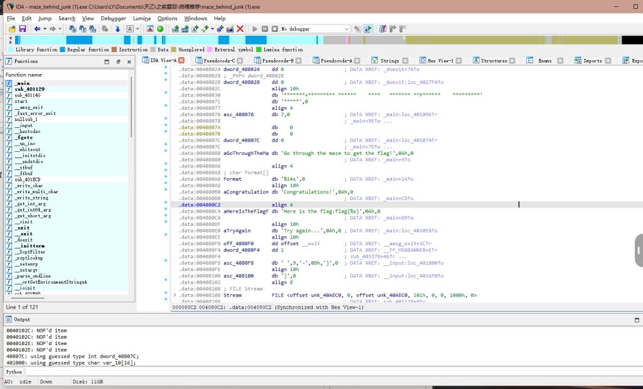
Task: Click the Functions panel header icon
Action: click(x=9, y=61)
